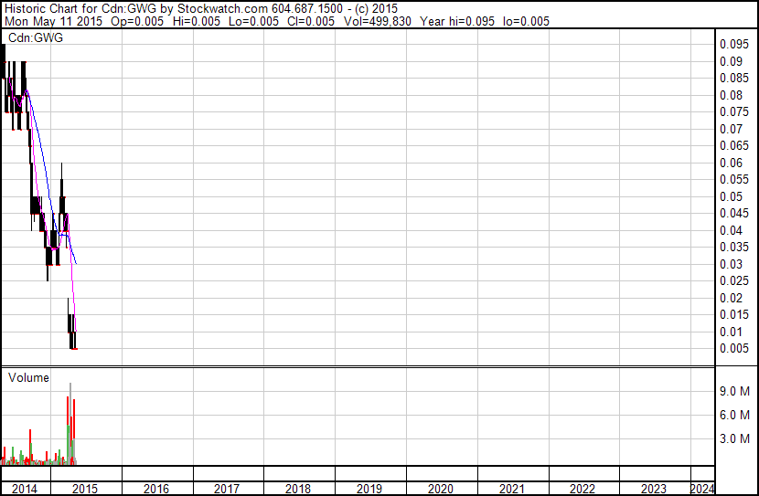
Task: Click the Cdn:GWG ticker label in chart
Action: 36,37
